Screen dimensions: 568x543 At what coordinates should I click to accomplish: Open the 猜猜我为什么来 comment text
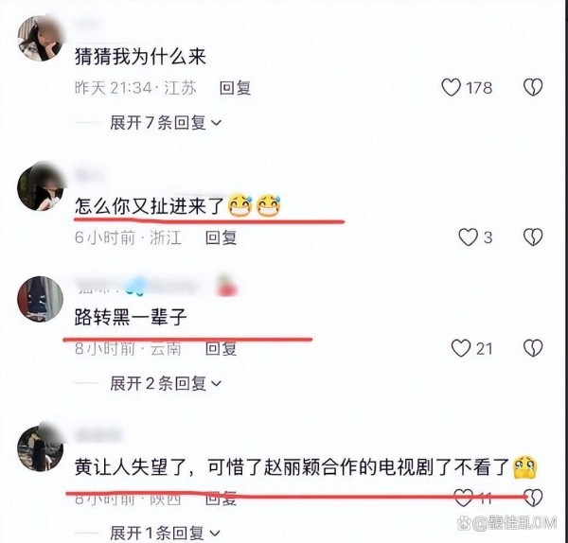[140, 57]
